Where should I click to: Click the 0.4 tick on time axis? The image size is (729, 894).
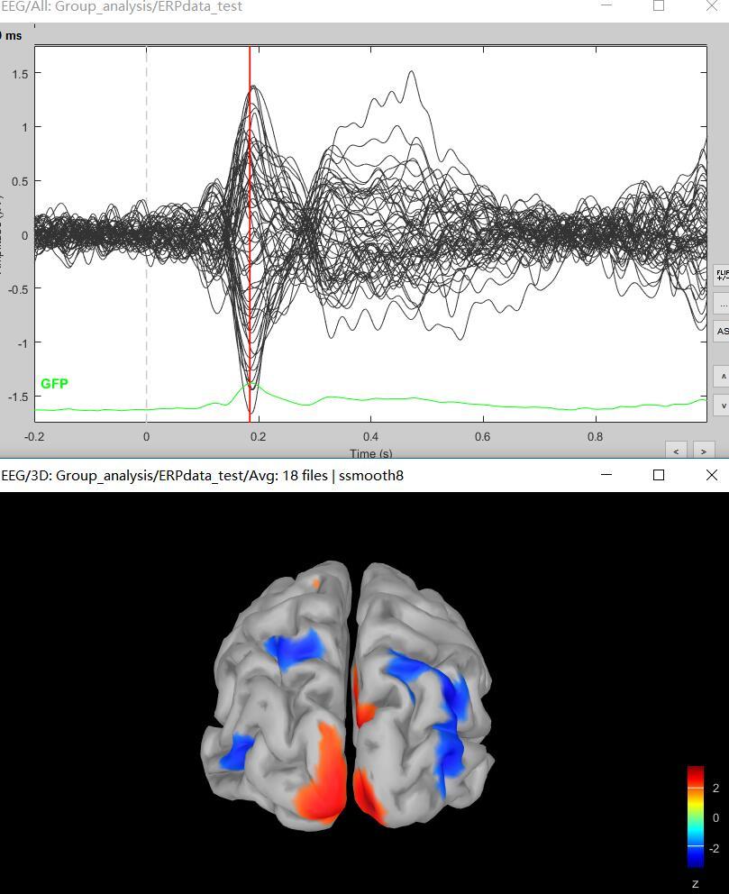(370, 437)
